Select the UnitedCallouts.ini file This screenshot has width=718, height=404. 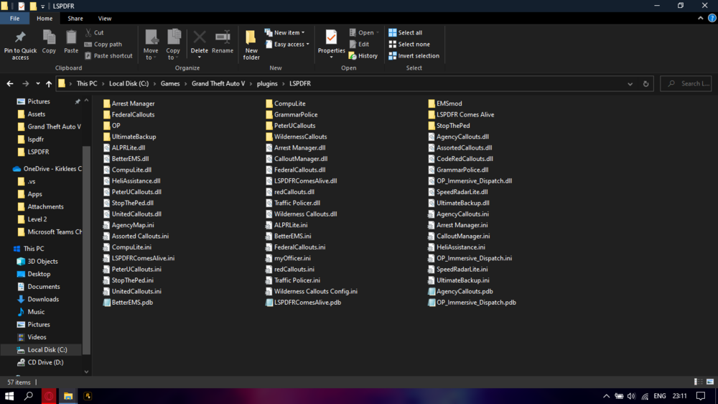(x=132, y=291)
